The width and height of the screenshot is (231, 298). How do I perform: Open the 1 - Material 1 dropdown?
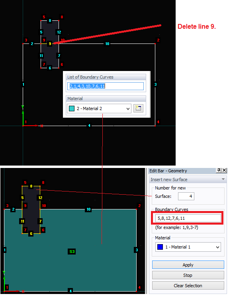coord(188,247)
